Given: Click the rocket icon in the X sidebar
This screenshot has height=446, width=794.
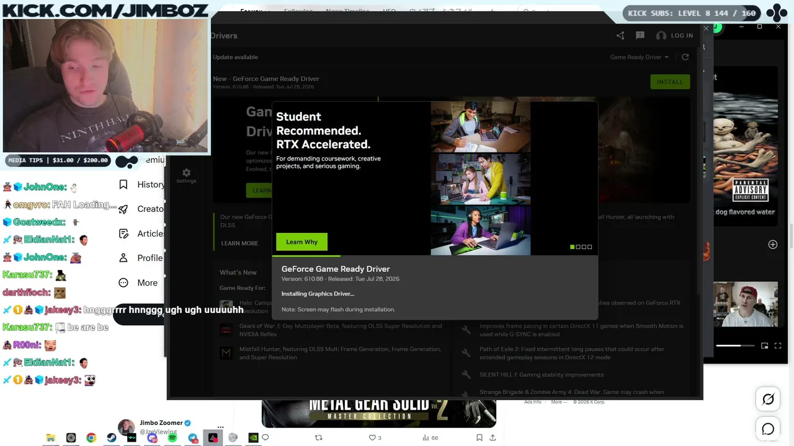Looking at the screenshot, I should [123, 209].
